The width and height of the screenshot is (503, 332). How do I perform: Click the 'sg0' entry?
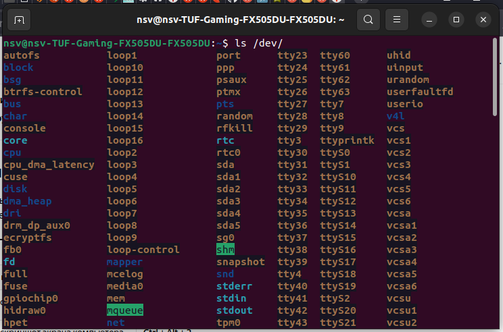pos(225,238)
